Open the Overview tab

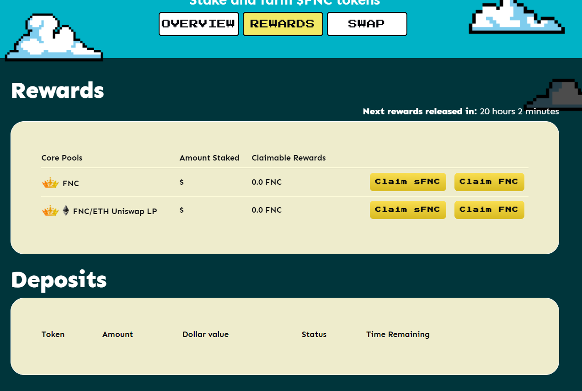pyautogui.click(x=198, y=24)
